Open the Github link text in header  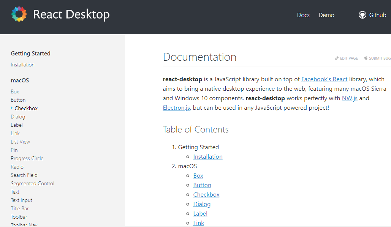coord(378,15)
